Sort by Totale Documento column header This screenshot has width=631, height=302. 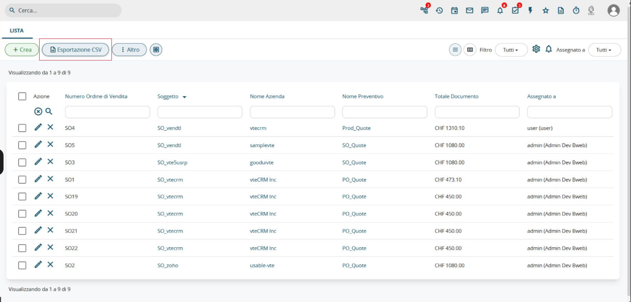456,96
